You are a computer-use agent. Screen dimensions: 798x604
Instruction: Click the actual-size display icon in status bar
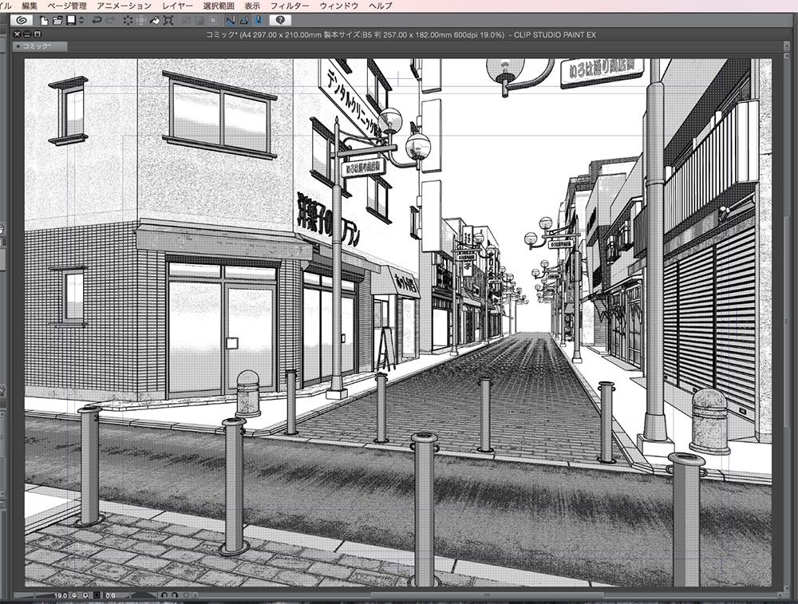(96, 595)
